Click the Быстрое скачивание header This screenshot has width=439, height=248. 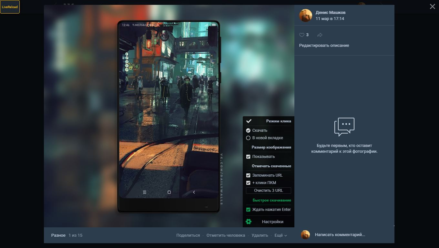[x=272, y=200]
